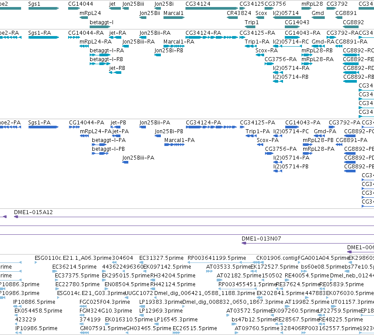Click the LP12969.3prime EST label
The height and width of the screenshot is (335, 374).
click(x=161, y=311)
